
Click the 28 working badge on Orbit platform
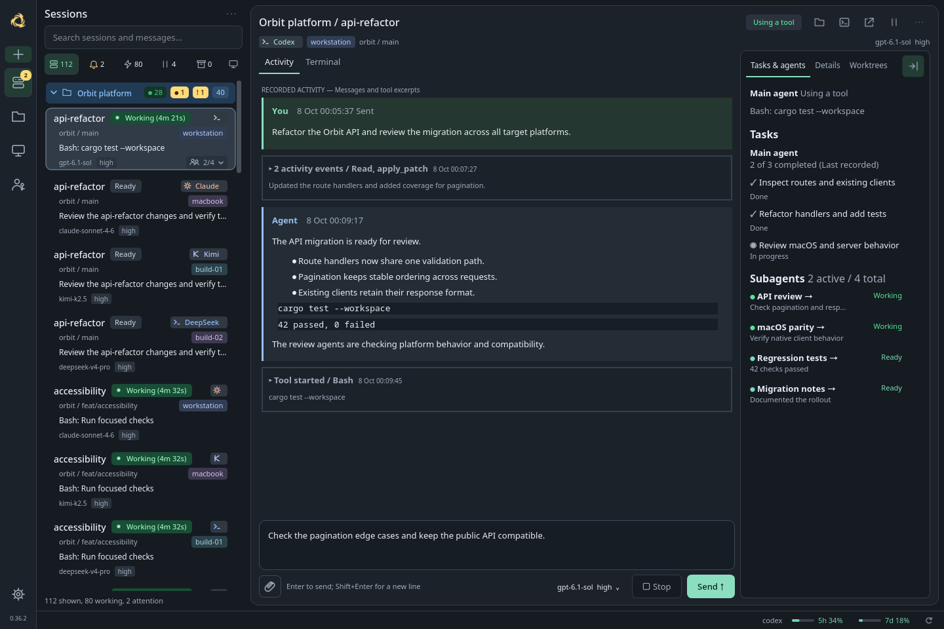click(x=155, y=92)
